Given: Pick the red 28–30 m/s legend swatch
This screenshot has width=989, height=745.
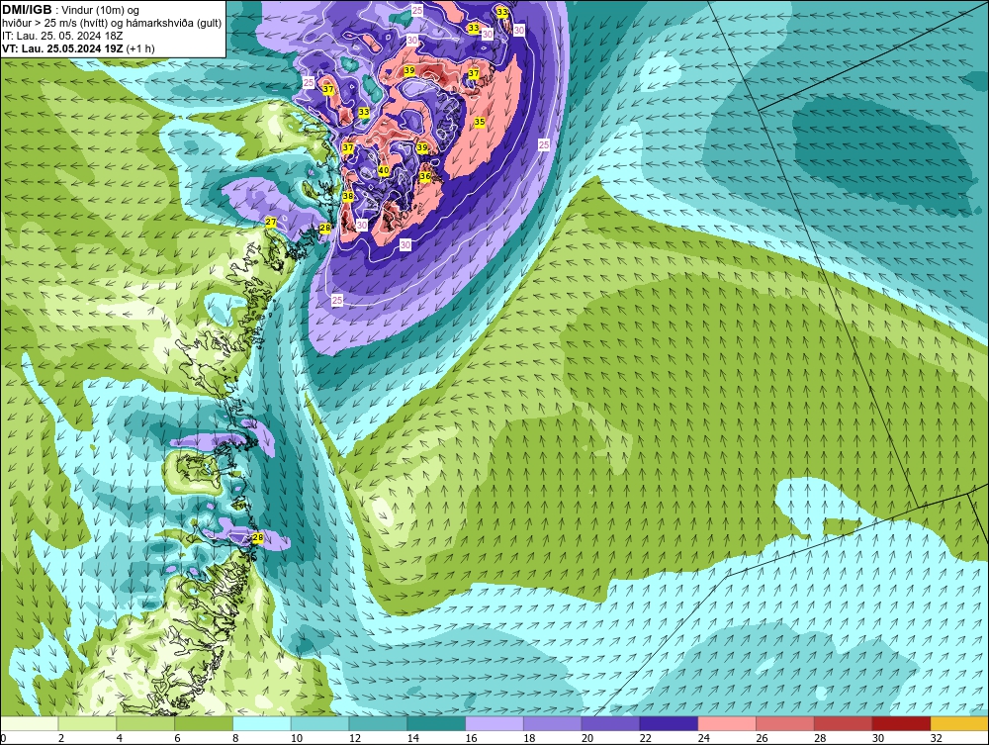Looking at the screenshot, I should (844, 723).
